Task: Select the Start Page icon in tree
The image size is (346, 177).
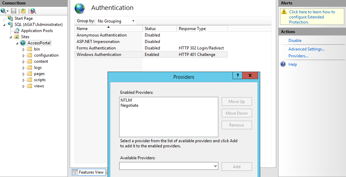Action: (x=11, y=18)
